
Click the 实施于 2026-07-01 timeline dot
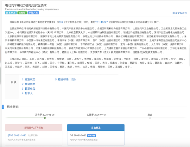(96, 118)
